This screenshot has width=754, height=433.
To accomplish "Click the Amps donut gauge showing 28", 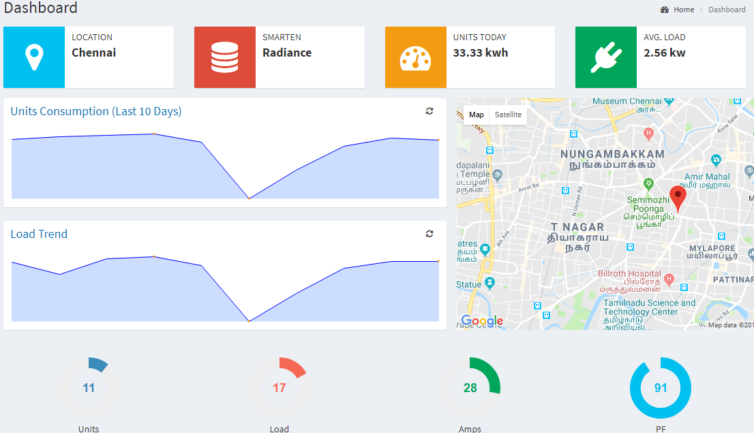I will (470, 388).
